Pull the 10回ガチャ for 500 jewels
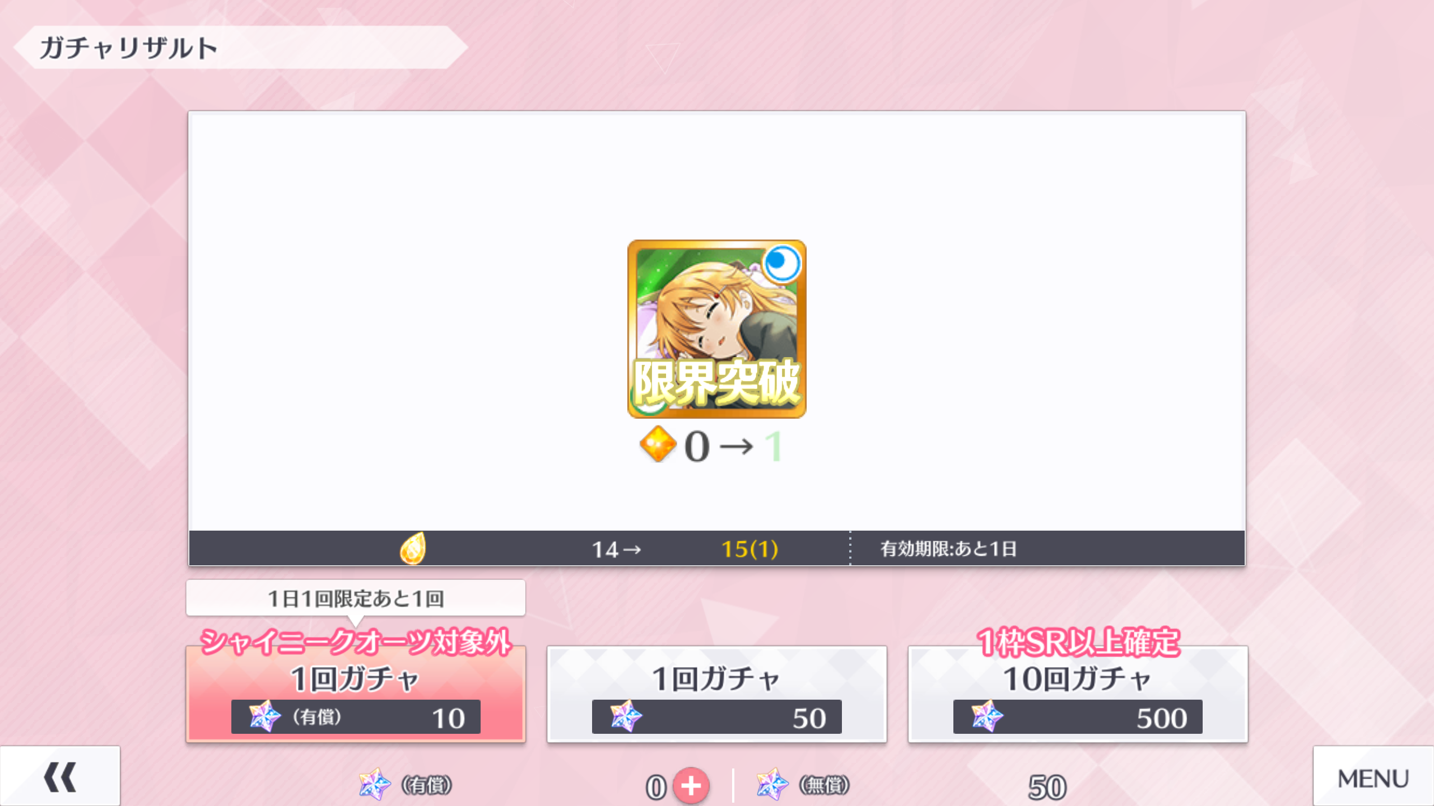The height and width of the screenshot is (806, 1434). point(1078,695)
